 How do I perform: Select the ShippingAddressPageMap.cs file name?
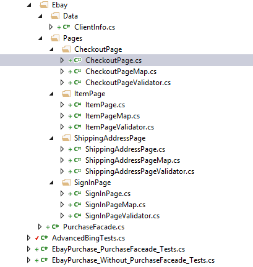tap(133, 160)
